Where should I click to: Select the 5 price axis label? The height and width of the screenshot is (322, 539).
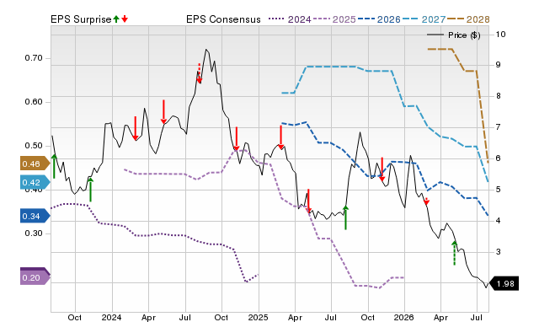[498, 190]
